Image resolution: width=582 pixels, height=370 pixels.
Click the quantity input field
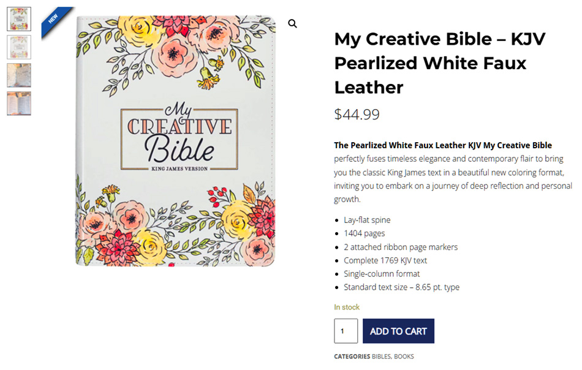click(346, 331)
